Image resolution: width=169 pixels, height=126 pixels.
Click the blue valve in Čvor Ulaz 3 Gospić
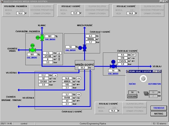tap(113, 66)
